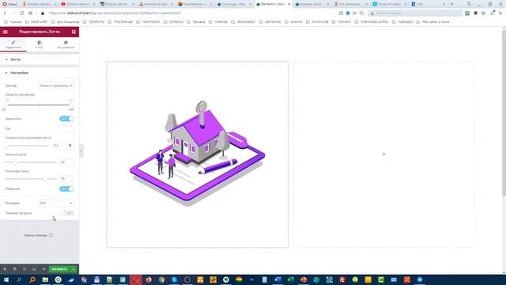Image resolution: width=506 pixels, height=285 pixels.
Task: Open Firefox from the taskbar
Action: coord(149,279)
